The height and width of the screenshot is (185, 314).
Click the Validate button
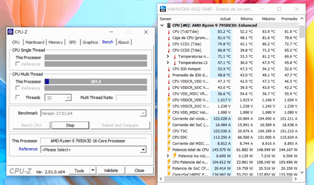coord(111,171)
